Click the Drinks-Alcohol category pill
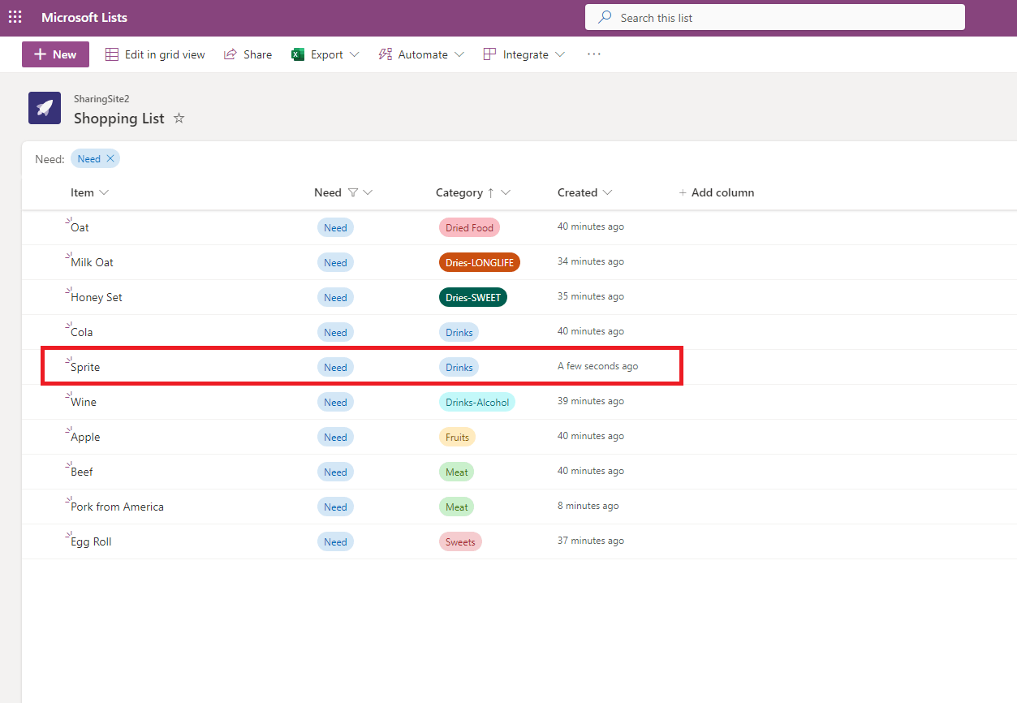Viewport: 1017px width, 703px height. pyautogui.click(x=477, y=403)
